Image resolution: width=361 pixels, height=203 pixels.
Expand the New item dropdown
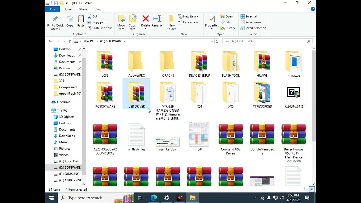click(x=188, y=16)
